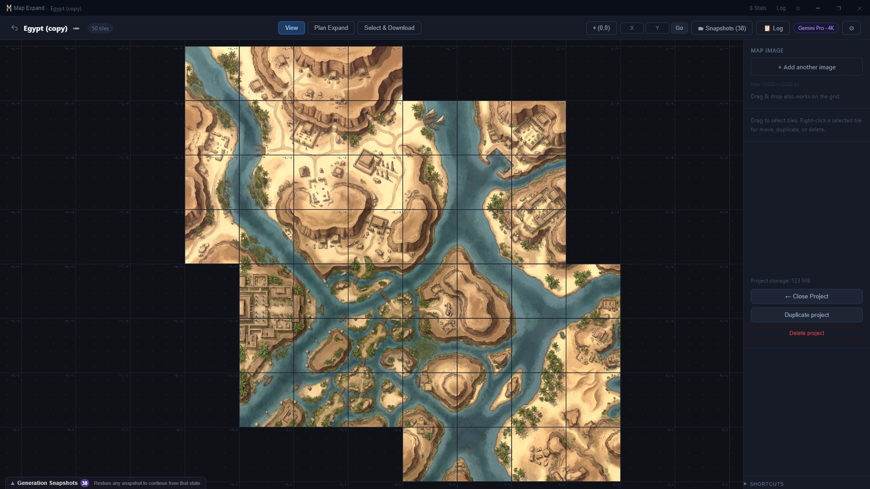870x489 pixels.
Task: Open the settings gear in the toolbar
Action: tap(851, 28)
